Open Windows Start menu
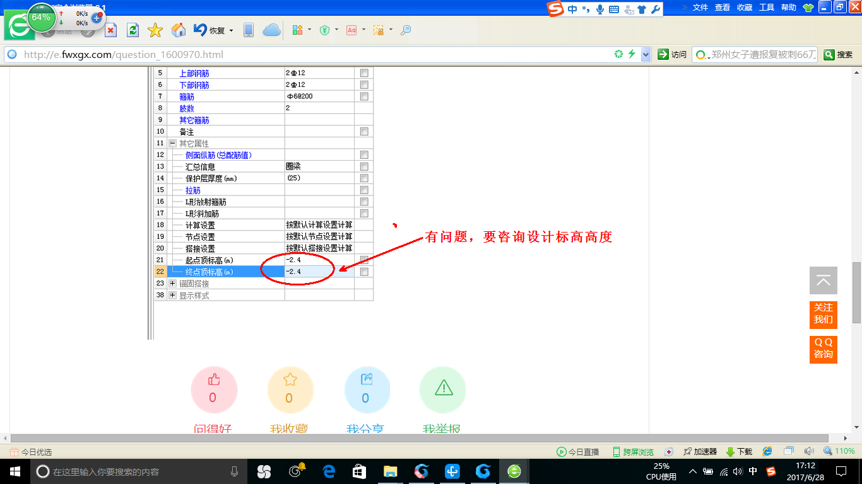Screen dimensions: 862x484 click(x=15, y=471)
